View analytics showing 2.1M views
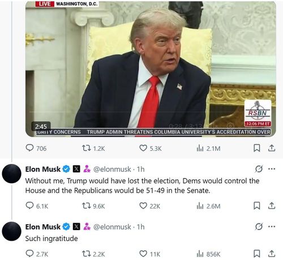The height and width of the screenshot is (260, 283). coord(208,149)
